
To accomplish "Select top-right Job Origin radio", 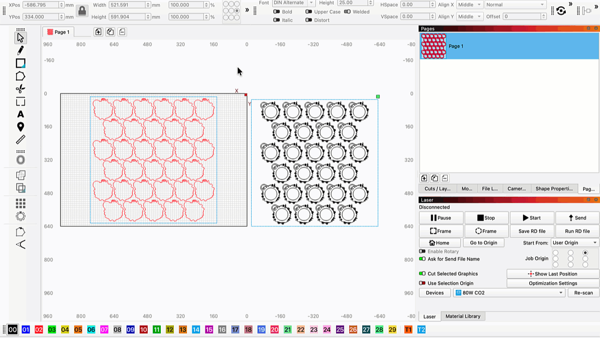I will 585,253.
